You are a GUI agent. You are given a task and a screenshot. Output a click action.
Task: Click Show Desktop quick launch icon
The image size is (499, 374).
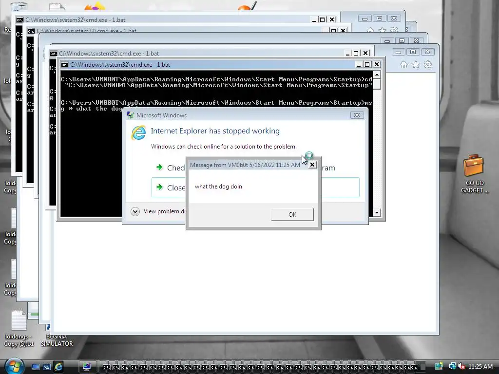tap(35, 367)
